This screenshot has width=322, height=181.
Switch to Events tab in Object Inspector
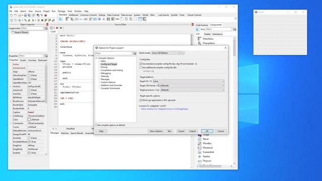tap(23, 60)
